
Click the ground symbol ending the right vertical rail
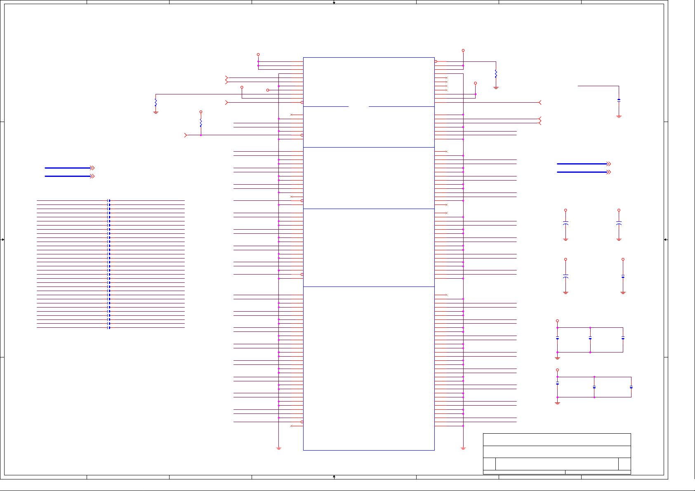point(463,448)
